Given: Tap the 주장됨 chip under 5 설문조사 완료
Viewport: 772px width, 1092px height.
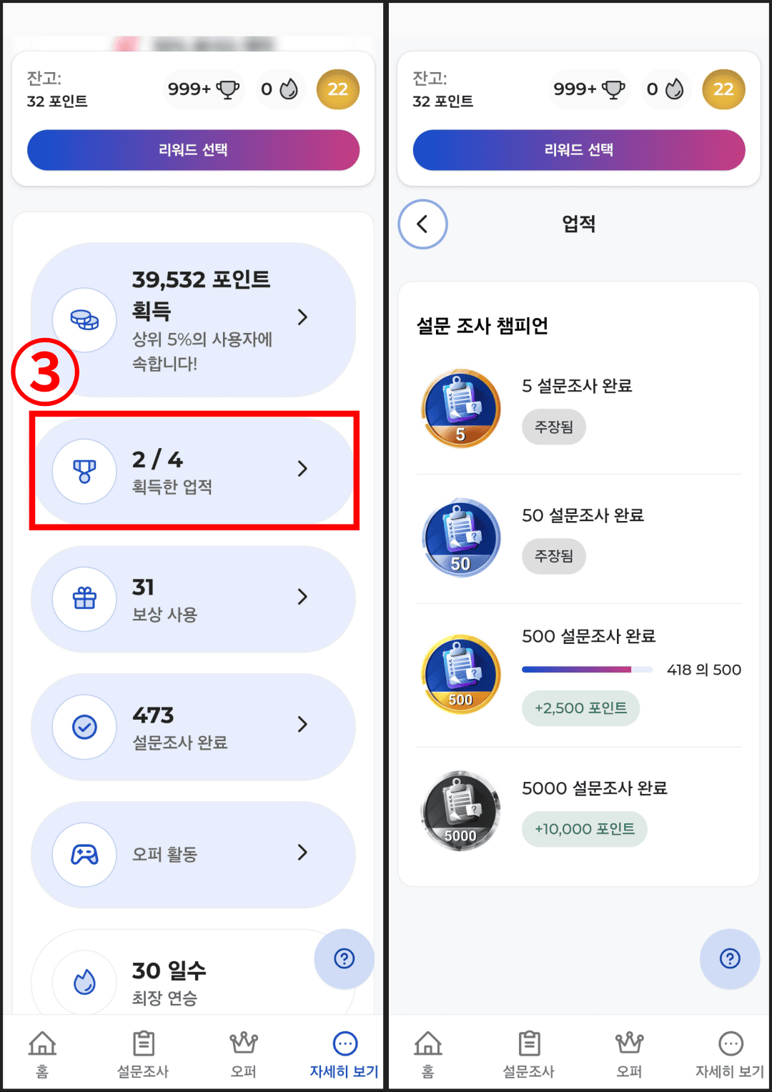Looking at the screenshot, I should pos(554,427).
